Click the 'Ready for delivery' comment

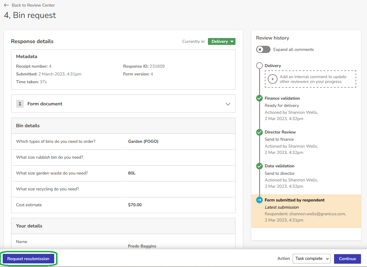click(282, 105)
